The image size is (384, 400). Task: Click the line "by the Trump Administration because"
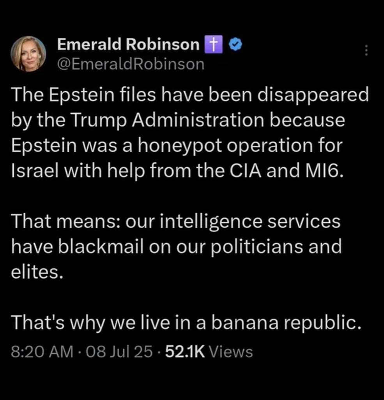(x=178, y=120)
